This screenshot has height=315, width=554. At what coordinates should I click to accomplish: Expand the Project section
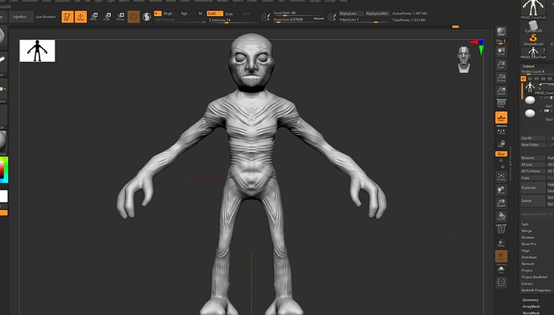527,271
